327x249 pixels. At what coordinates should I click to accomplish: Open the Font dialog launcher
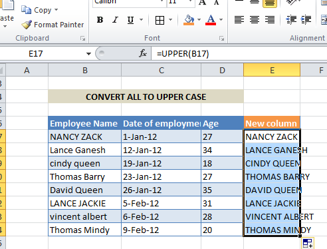(x=221, y=39)
